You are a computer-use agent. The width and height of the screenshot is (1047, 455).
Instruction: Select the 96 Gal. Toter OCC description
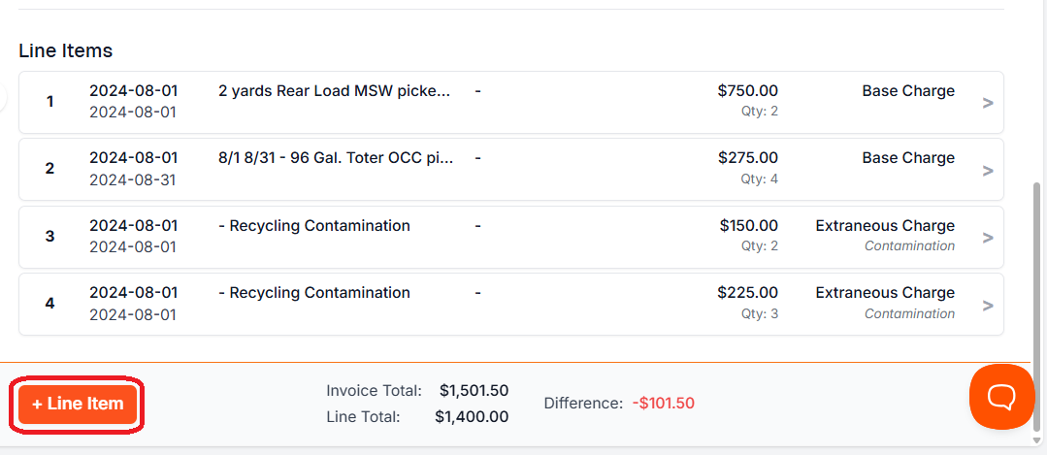click(x=335, y=158)
